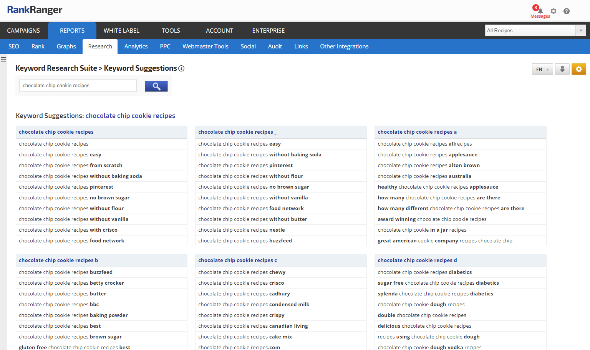The width and height of the screenshot is (590, 350).
Task: Open the 'chocolate chip cookie recipes d' header
Action: (x=417, y=260)
